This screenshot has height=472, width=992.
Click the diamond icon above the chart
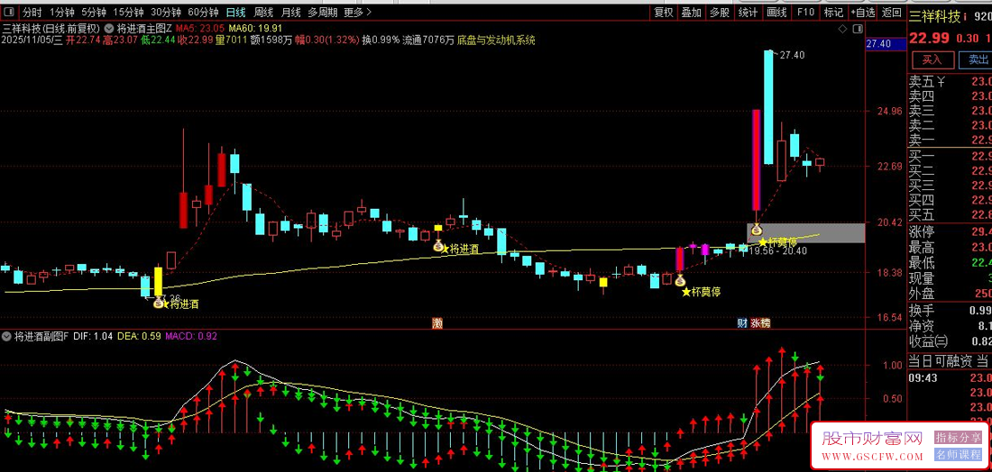click(x=842, y=29)
